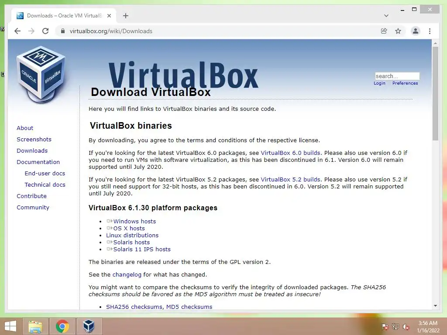Image resolution: width=447 pixels, height=335 pixels.
Task: Download the Solaris 11 IPS hosts package
Action: [x=142, y=249]
